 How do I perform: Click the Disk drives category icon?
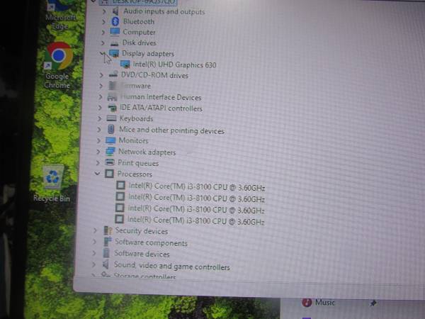coord(114,43)
